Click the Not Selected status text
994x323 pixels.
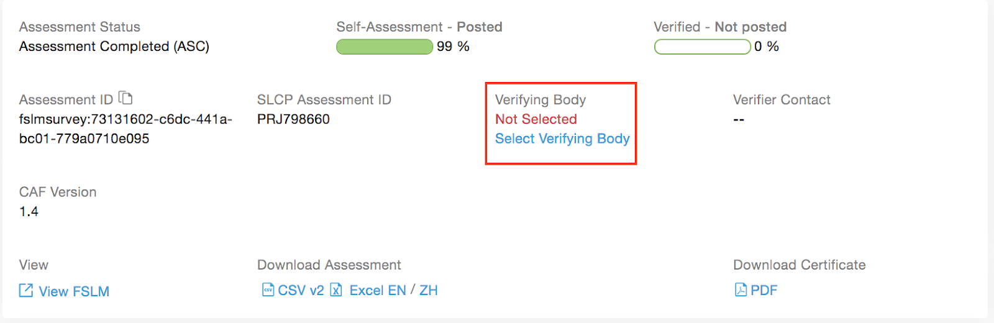(x=536, y=119)
